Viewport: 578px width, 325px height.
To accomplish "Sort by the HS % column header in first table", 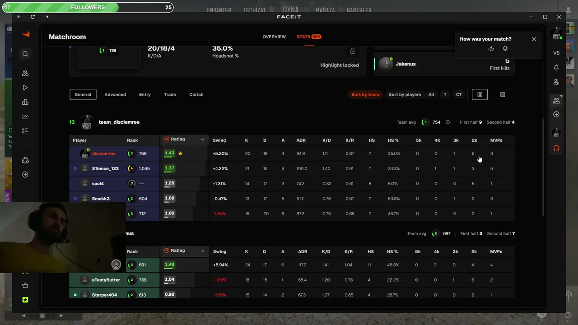I will [x=393, y=140].
